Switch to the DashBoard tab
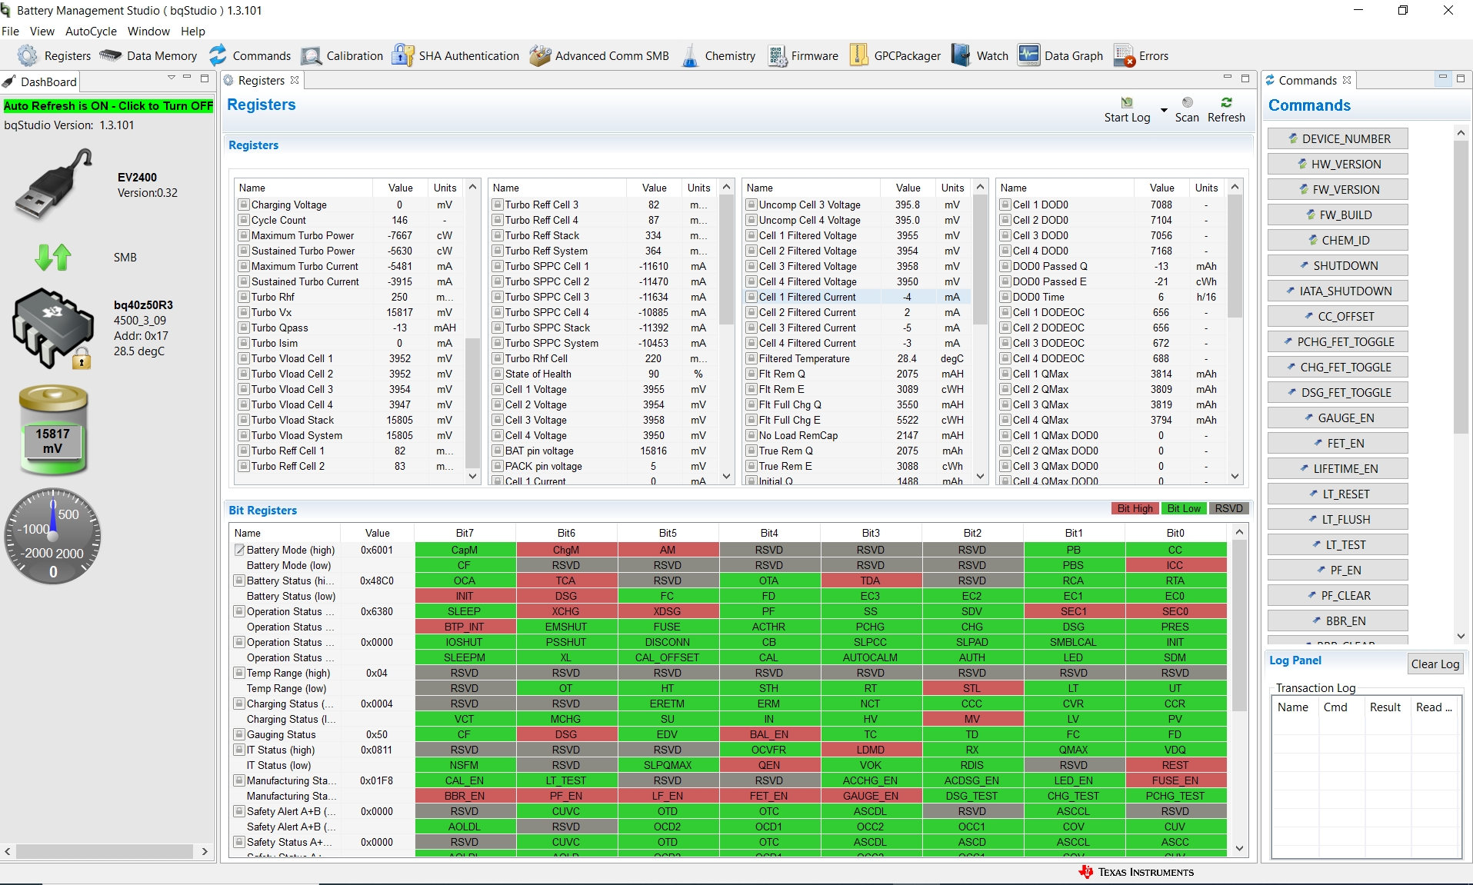The height and width of the screenshot is (885, 1473). [x=40, y=82]
